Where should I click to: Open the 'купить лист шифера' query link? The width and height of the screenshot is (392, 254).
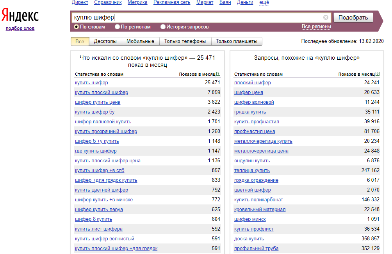(x=99, y=229)
